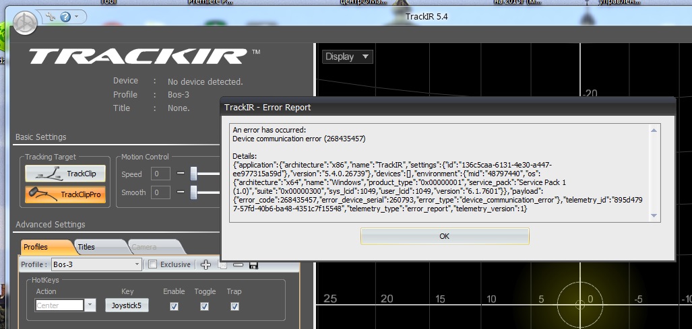
Task: Click the 'No device detected.' status text
Action: pyautogui.click(x=206, y=82)
